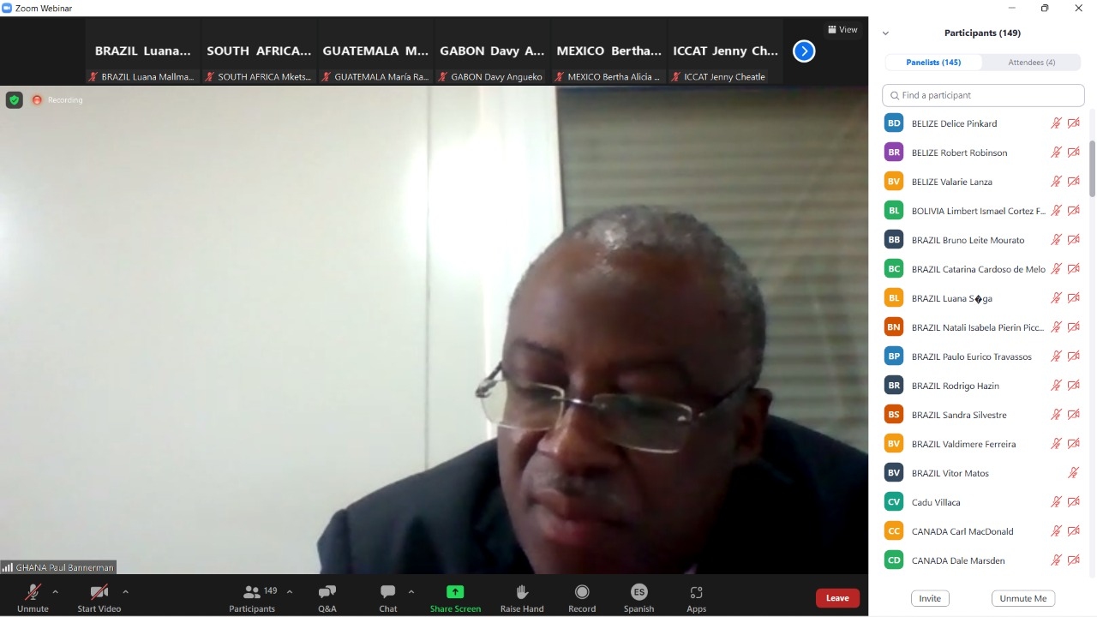The width and height of the screenshot is (1097, 617).
Task: Open participants options arrow in toolbar
Action: point(289,591)
